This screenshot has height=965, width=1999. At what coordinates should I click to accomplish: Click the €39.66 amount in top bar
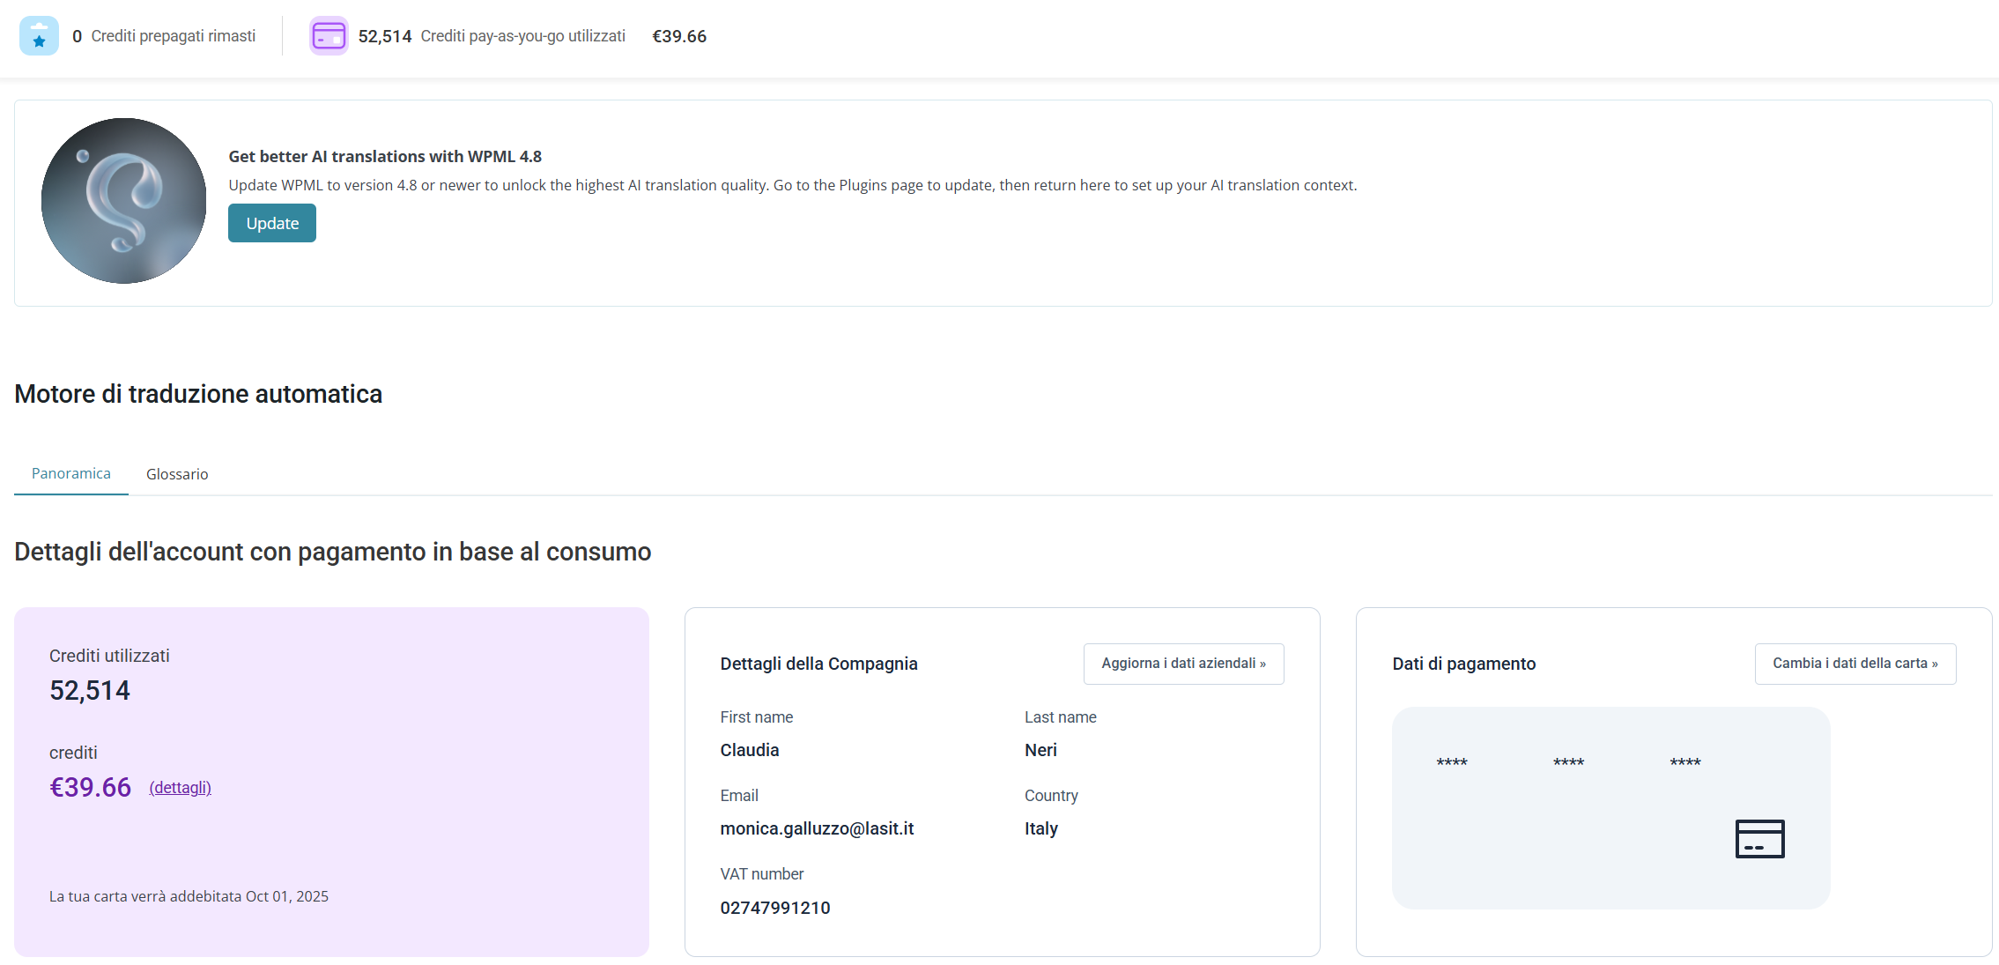678,36
